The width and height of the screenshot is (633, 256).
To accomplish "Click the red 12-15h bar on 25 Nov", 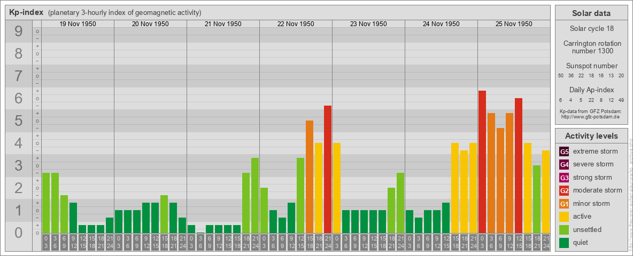I will coord(519,165).
